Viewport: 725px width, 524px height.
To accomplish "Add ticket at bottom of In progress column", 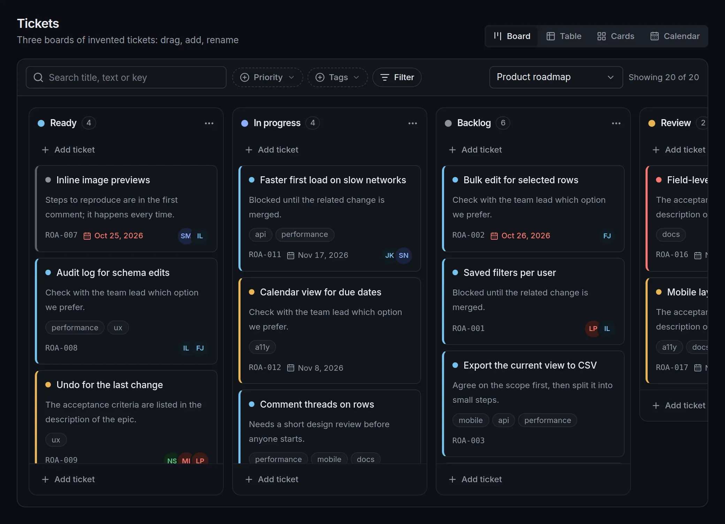I will point(330,479).
